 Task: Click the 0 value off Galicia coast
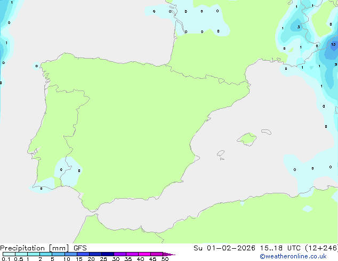37,66
